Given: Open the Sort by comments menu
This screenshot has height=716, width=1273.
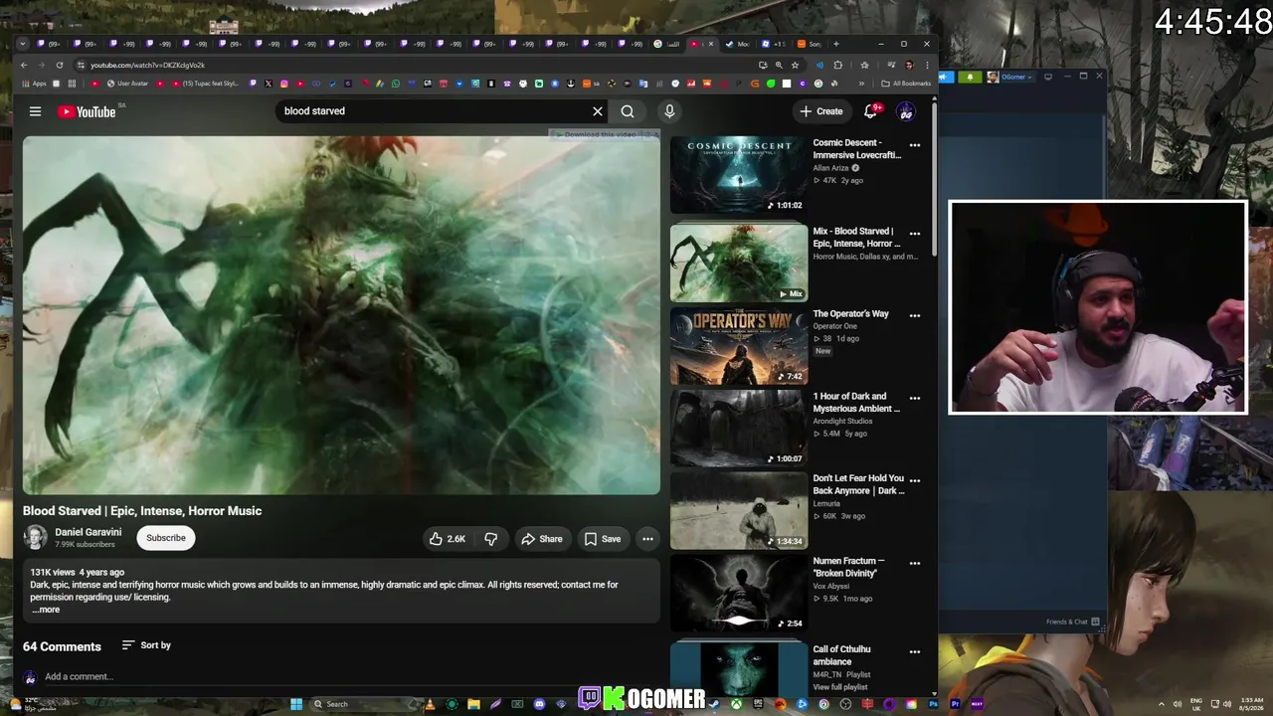Looking at the screenshot, I should 146,645.
